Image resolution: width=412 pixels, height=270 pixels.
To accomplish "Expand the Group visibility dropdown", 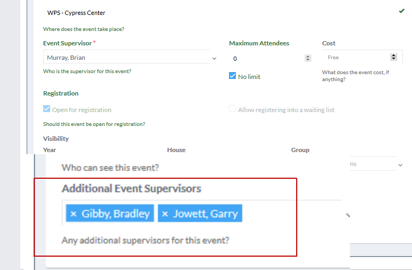I will tap(400, 165).
